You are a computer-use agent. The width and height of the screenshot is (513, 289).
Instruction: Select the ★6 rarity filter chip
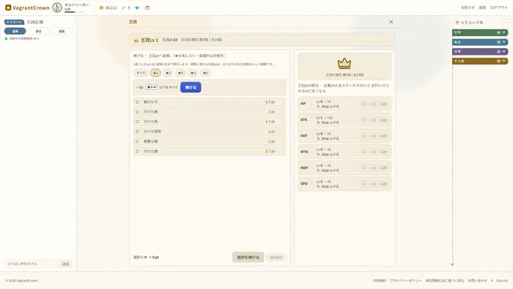tap(205, 73)
